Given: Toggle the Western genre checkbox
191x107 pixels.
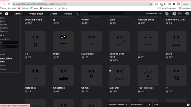Looking at the screenshot, I should pos(0,31).
